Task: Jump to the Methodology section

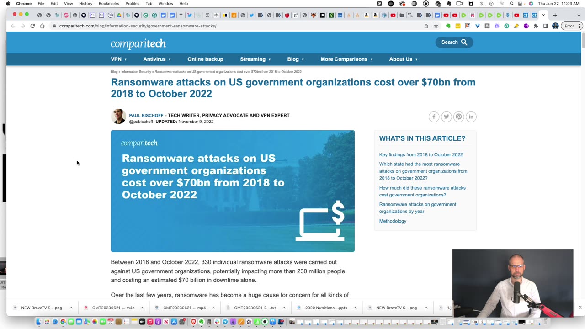Action: tap(393, 221)
